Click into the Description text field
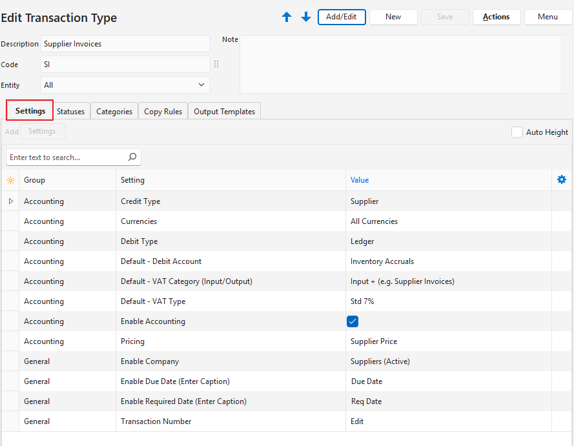The image size is (574, 446). (x=125, y=44)
